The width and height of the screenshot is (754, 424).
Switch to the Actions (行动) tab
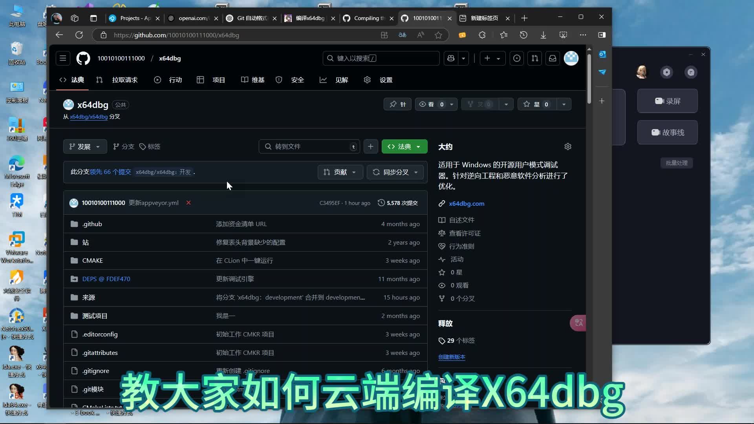(x=168, y=80)
